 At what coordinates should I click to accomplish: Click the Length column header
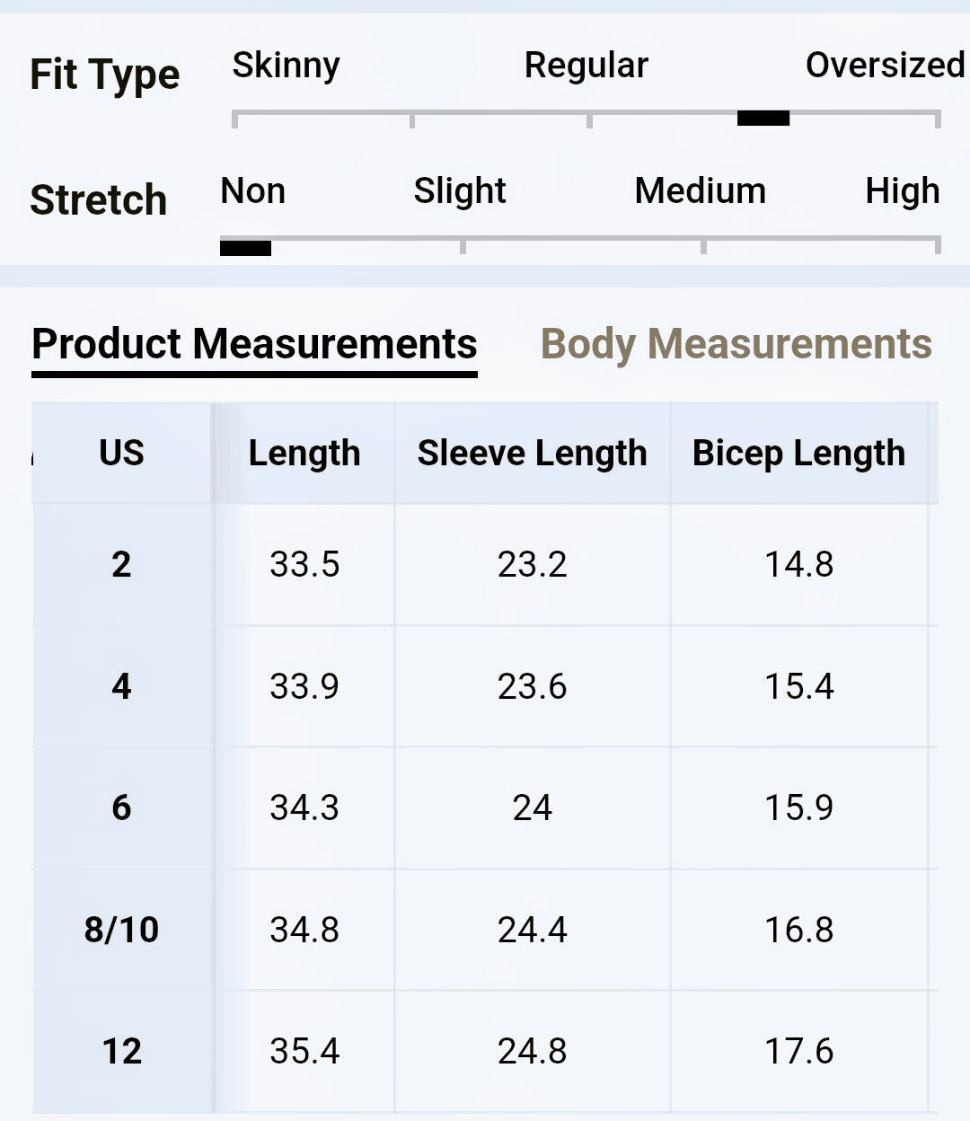(x=304, y=453)
